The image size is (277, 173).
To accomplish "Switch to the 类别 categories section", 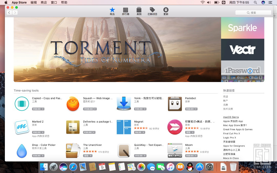I will pos(139,11).
